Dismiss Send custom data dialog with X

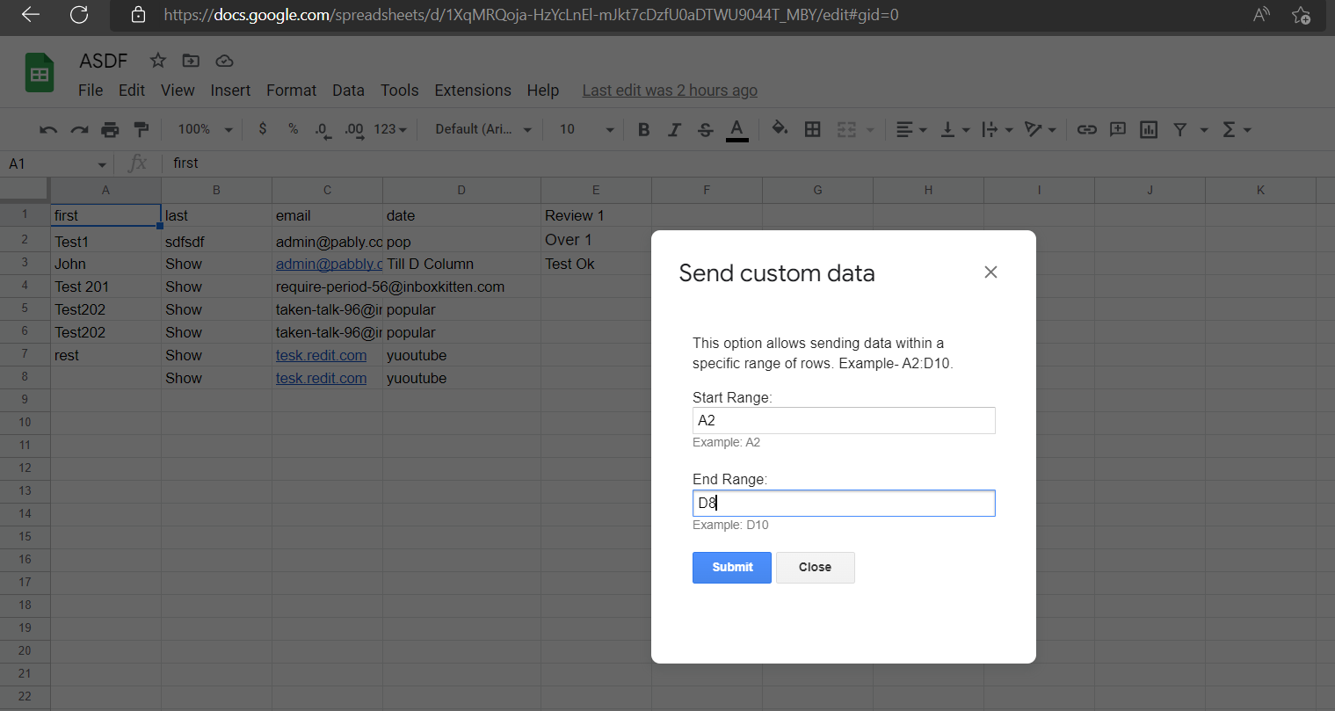(990, 272)
